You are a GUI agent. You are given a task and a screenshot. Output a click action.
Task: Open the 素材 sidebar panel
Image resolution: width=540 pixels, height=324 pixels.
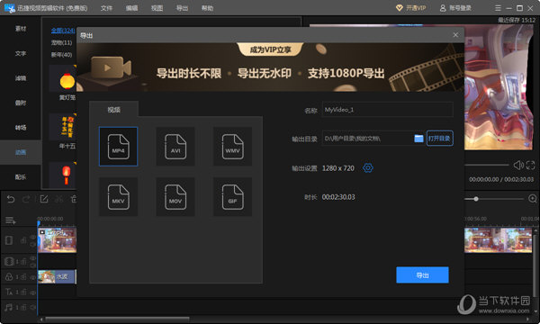pyautogui.click(x=21, y=29)
